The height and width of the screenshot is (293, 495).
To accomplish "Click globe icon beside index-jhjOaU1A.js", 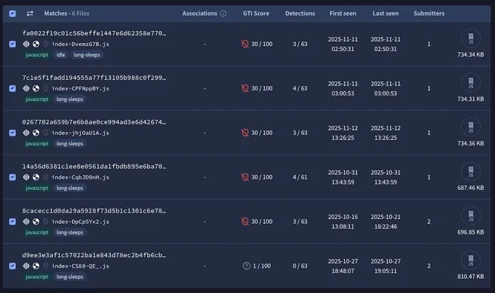I will (x=36, y=133).
